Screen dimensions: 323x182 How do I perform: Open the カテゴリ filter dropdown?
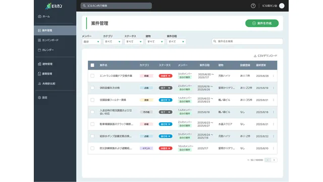click(113, 41)
